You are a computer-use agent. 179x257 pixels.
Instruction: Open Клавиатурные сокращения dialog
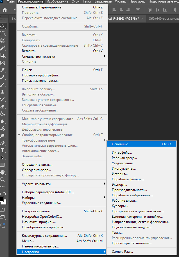point(62,236)
